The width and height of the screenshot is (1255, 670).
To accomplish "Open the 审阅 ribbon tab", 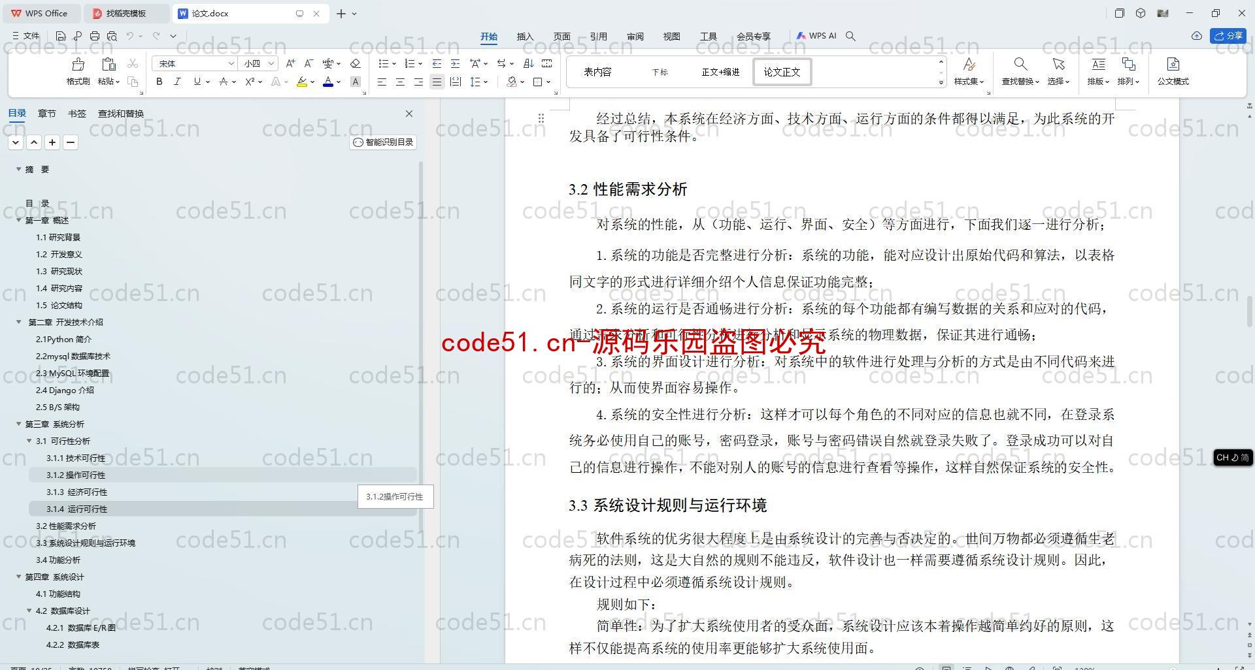I will 635,37.
